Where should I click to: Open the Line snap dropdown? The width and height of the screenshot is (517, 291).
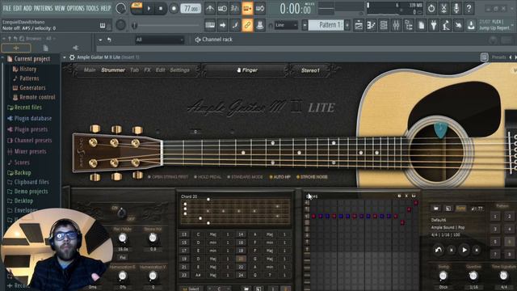286,25
